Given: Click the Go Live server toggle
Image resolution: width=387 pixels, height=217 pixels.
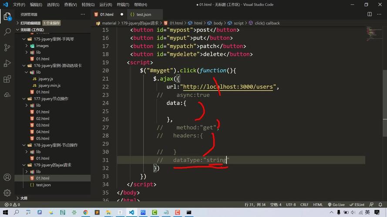Looking at the screenshot, I should [336, 204].
